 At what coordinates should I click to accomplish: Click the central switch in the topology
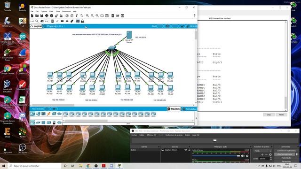tap(112, 48)
